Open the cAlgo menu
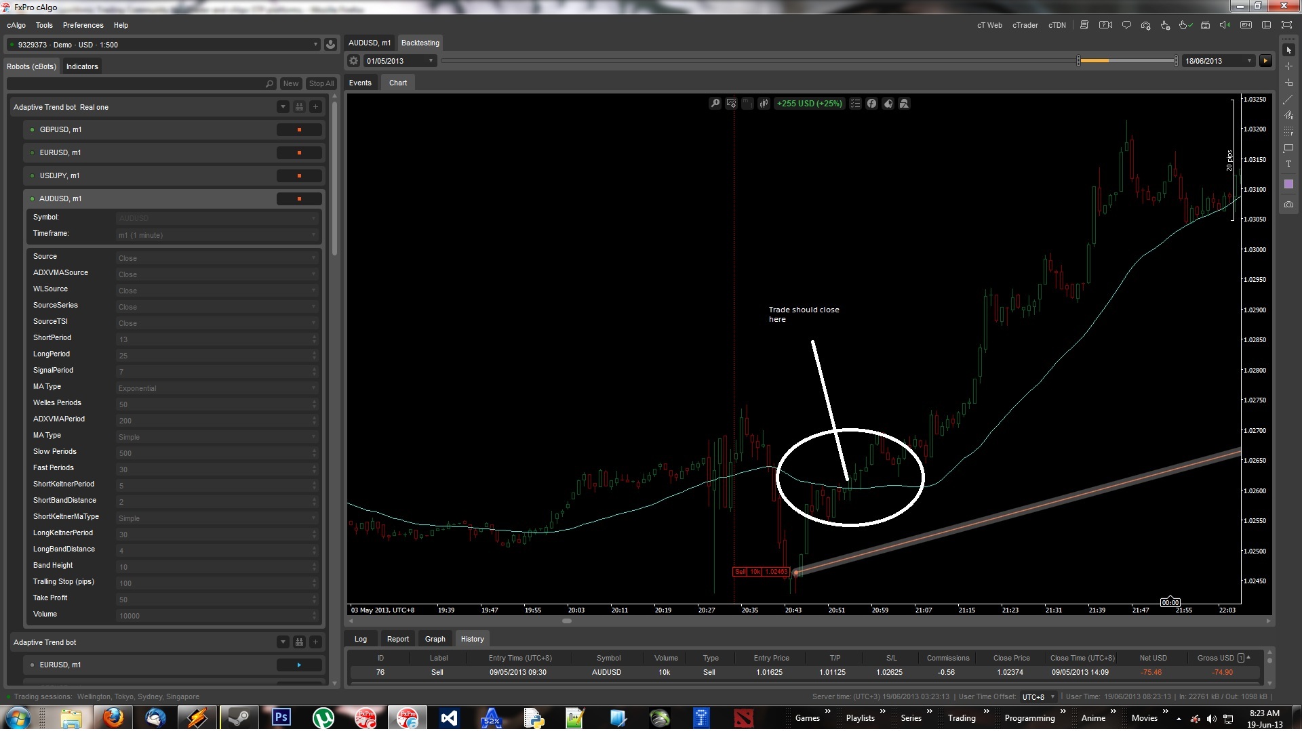This screenshot has width=1302, height=731. click(x=16, y=25)
